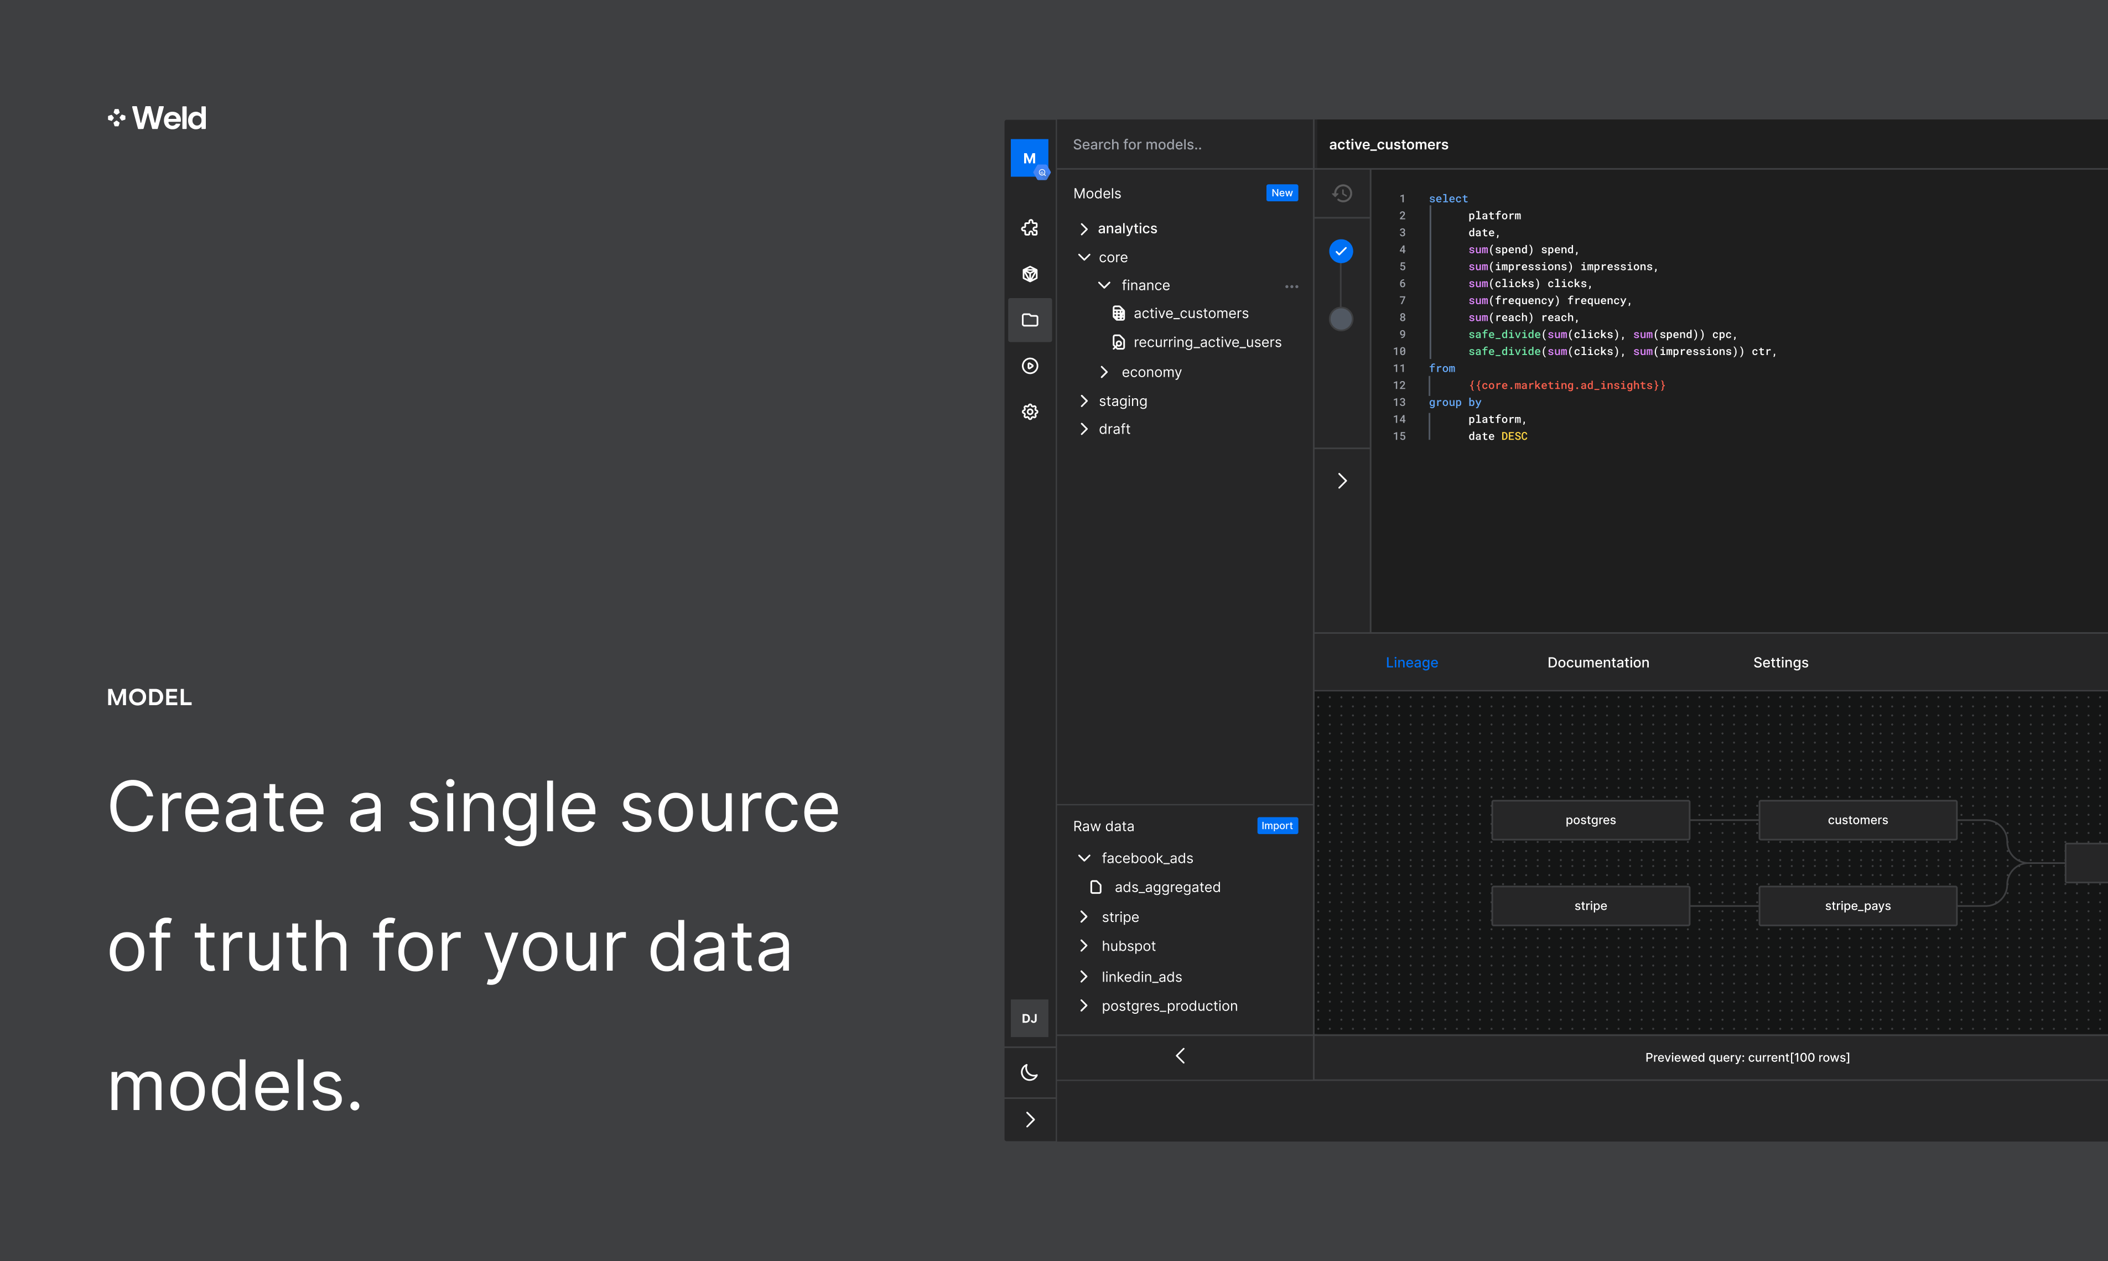Collapse the core folder
2108x1261 pixels.
(1084, 258)
